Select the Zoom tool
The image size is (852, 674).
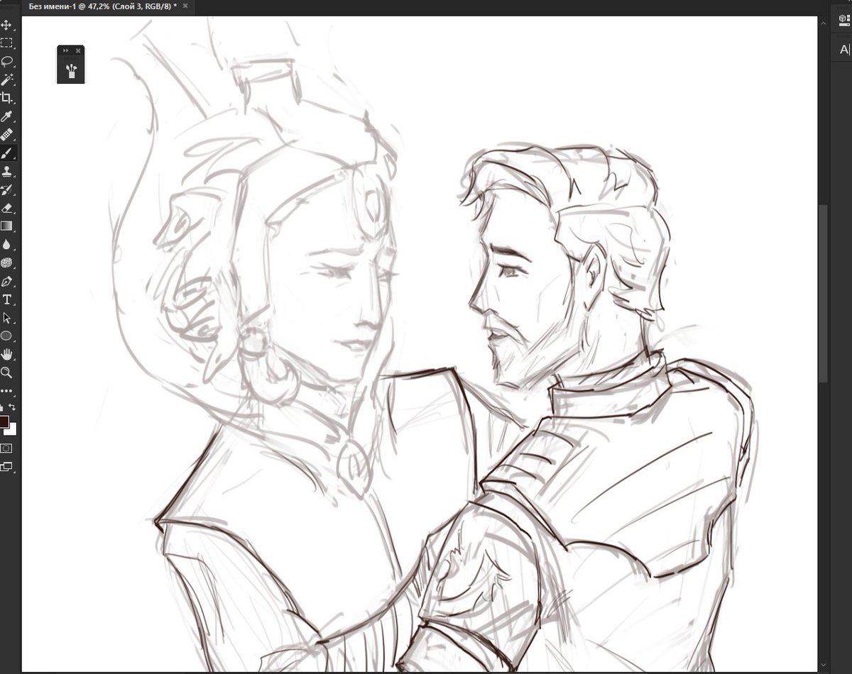tap(6, 372)
